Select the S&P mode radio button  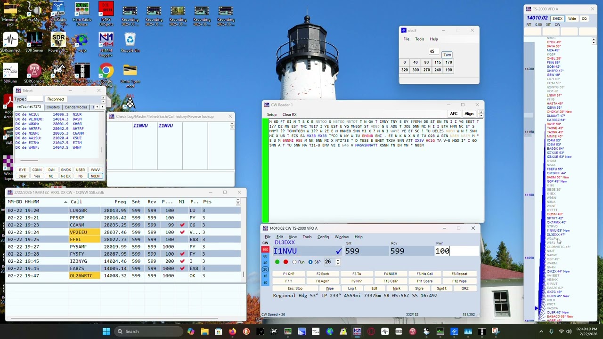[310, 262]
